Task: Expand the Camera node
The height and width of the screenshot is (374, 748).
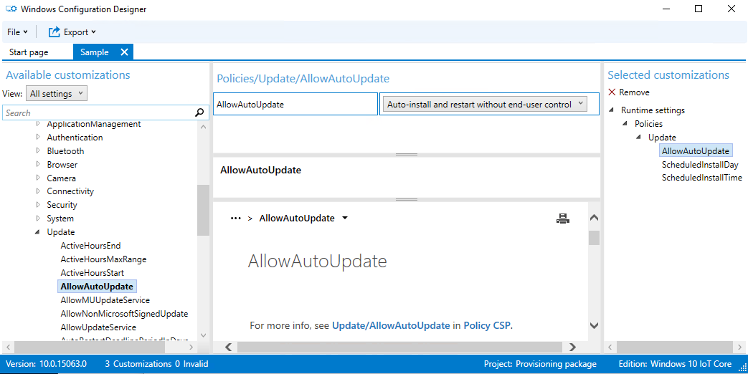Action: [38, 178]
